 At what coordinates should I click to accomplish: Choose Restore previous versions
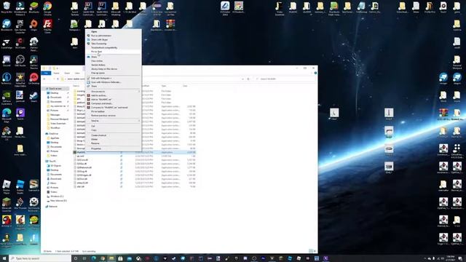(113, 115)
